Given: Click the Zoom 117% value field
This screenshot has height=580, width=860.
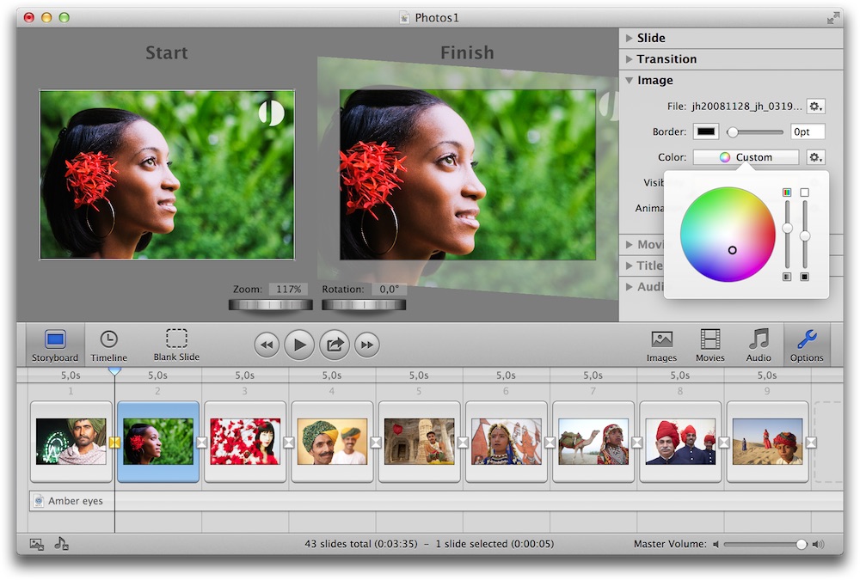Looking at the screenshot, I should click(288, 289).
